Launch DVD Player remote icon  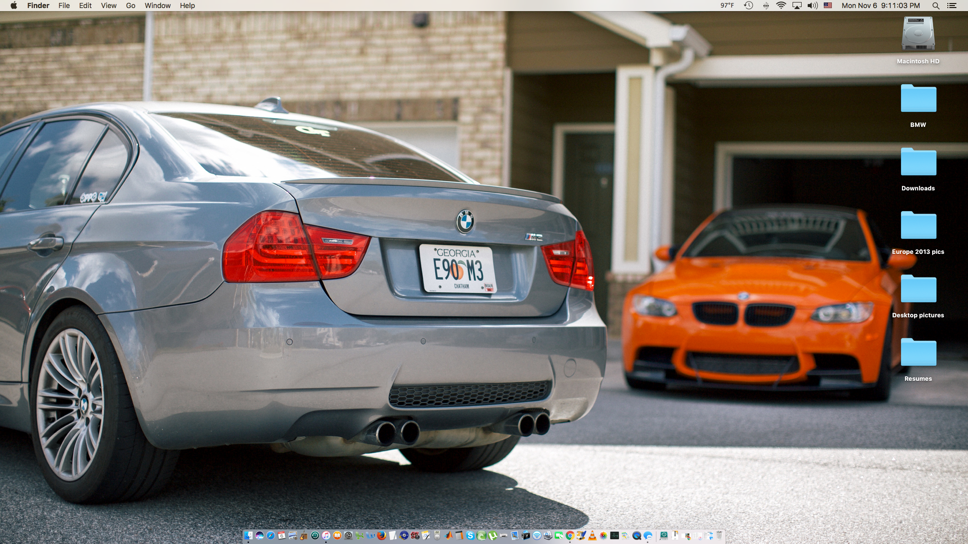[437, 535]
